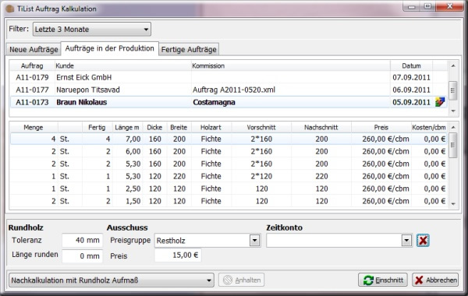Image resolution: width=468 pixels, height=296 pixels.
Task: Click the 'Länge runden' field showing 0 mm
Action: (83, 256)
